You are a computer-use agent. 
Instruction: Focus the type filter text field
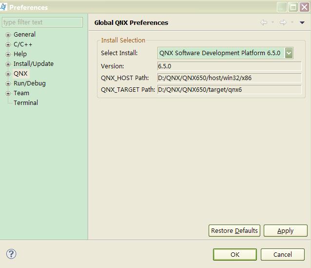click(x=42, y=22)
